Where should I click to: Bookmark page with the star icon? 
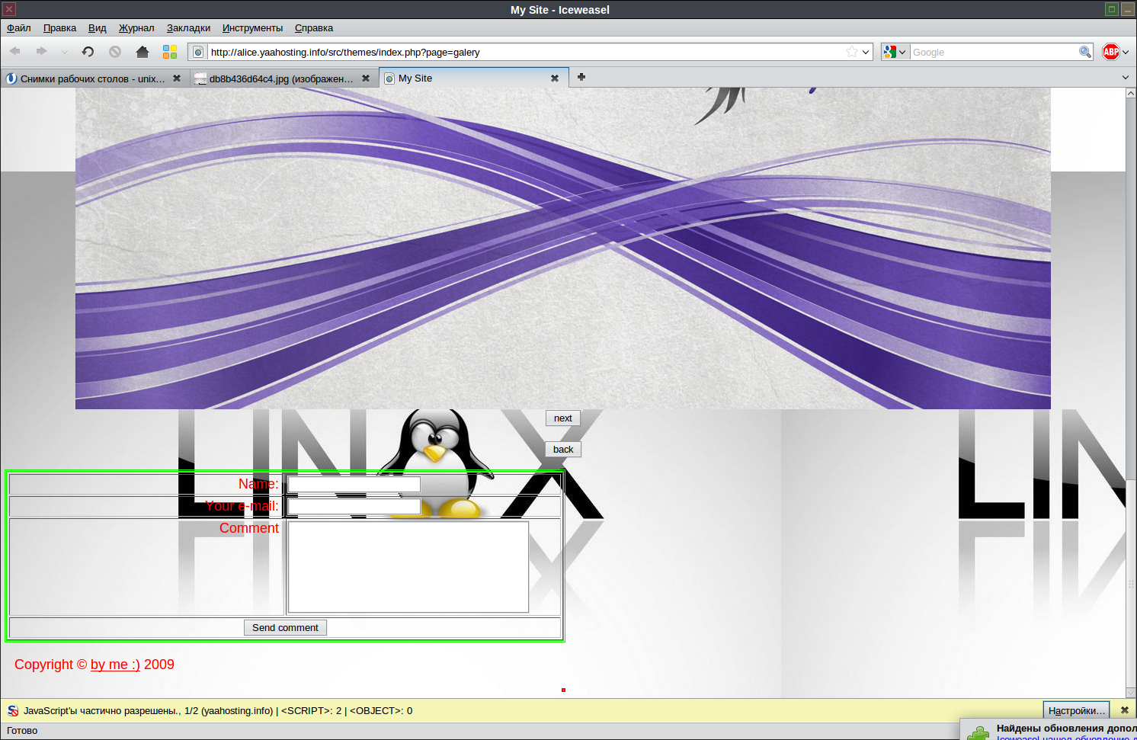point(851,52)
